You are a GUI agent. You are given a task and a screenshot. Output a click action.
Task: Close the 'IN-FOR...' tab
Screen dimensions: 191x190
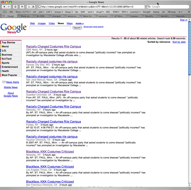pyautogui.click(x=35, y=16)
